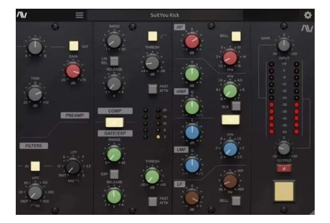This screenshot has height=223, width=330.
Task: Click the blue LMF frequency kHz knob
Action: point(230,148)
